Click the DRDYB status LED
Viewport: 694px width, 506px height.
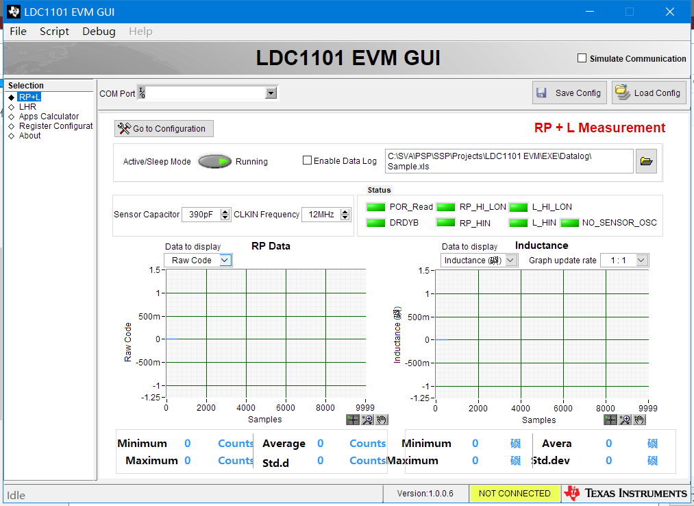375,222
